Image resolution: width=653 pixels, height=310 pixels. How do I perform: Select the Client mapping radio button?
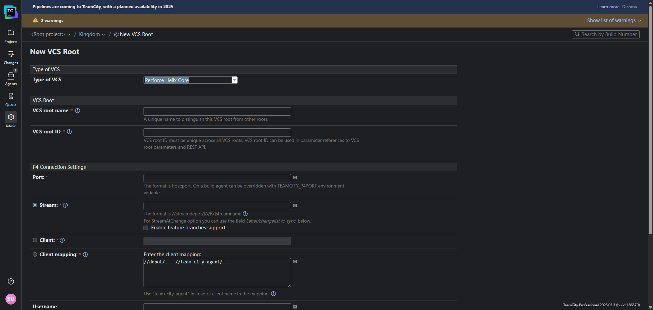pyautogui.click(x=35, y=255)
